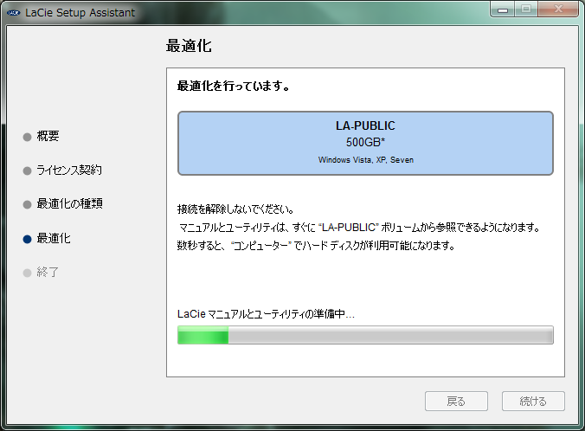Click the line starting 数秒すると
Image resolution: width=585 pixels, height=431 pixels.
[316, 246]
